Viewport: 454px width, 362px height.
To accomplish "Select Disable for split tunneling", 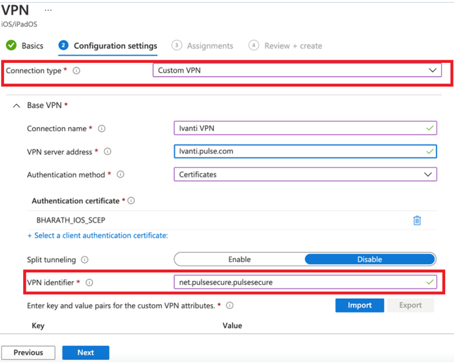I will (369, 260).
